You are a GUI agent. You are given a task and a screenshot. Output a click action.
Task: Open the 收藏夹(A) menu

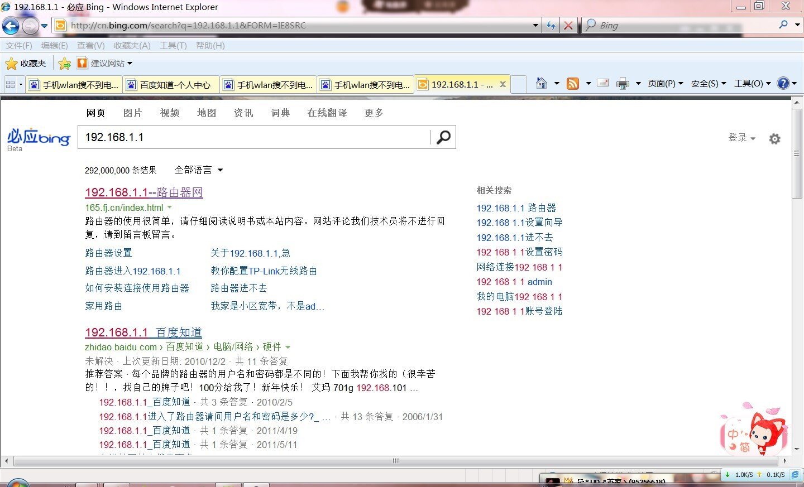coord(132,46)
